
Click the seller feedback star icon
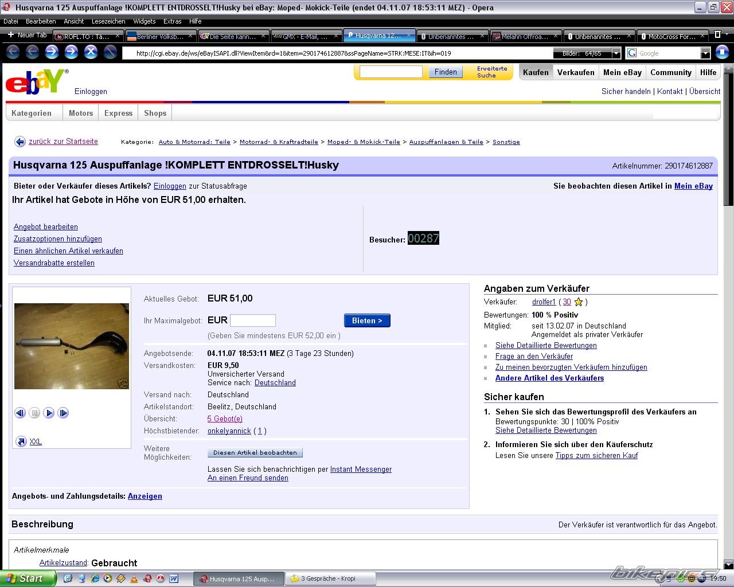click(x=579, y=302)
